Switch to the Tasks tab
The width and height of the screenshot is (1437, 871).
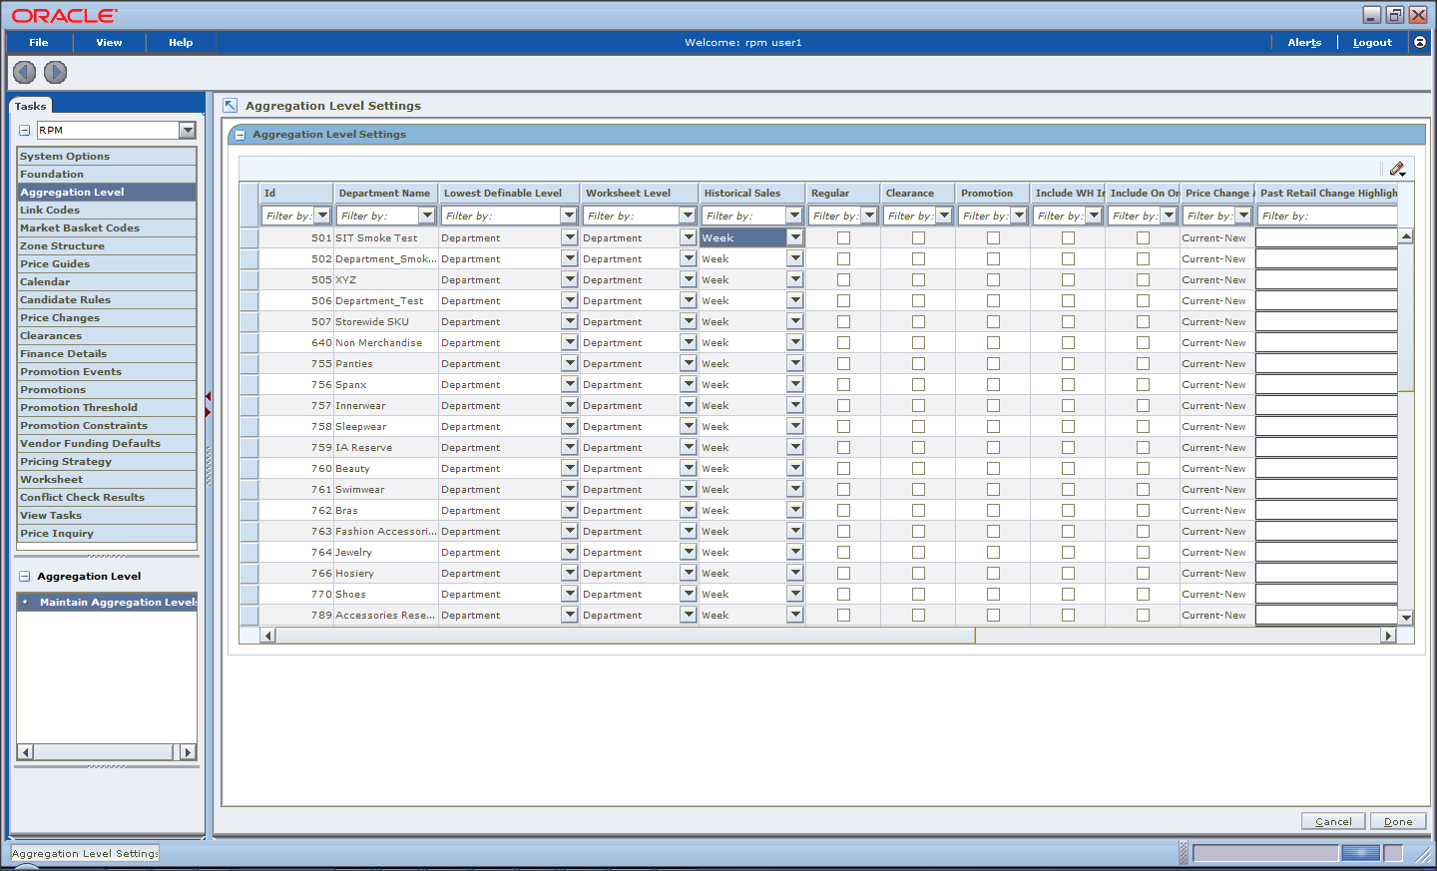coord(30,105)
